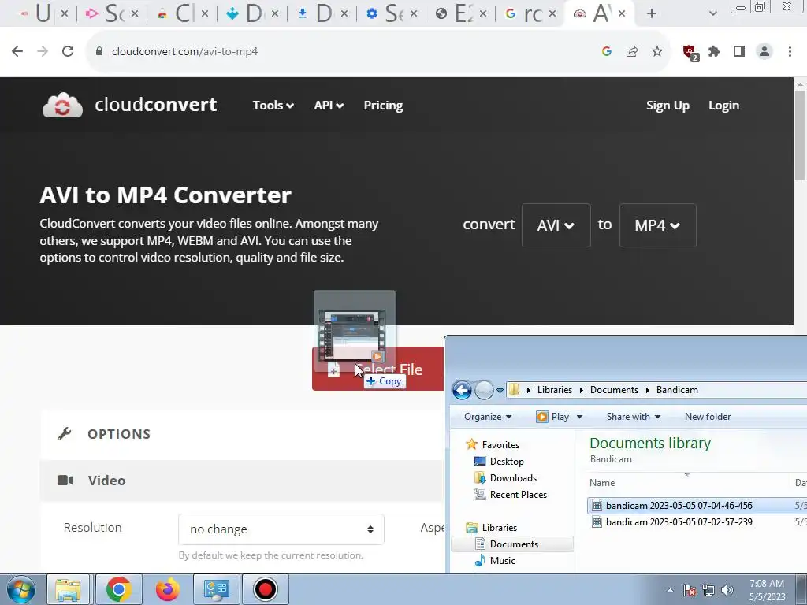The image size is (807, 605).
Task: Click Sign Up link
Action: tap(668, 106)
